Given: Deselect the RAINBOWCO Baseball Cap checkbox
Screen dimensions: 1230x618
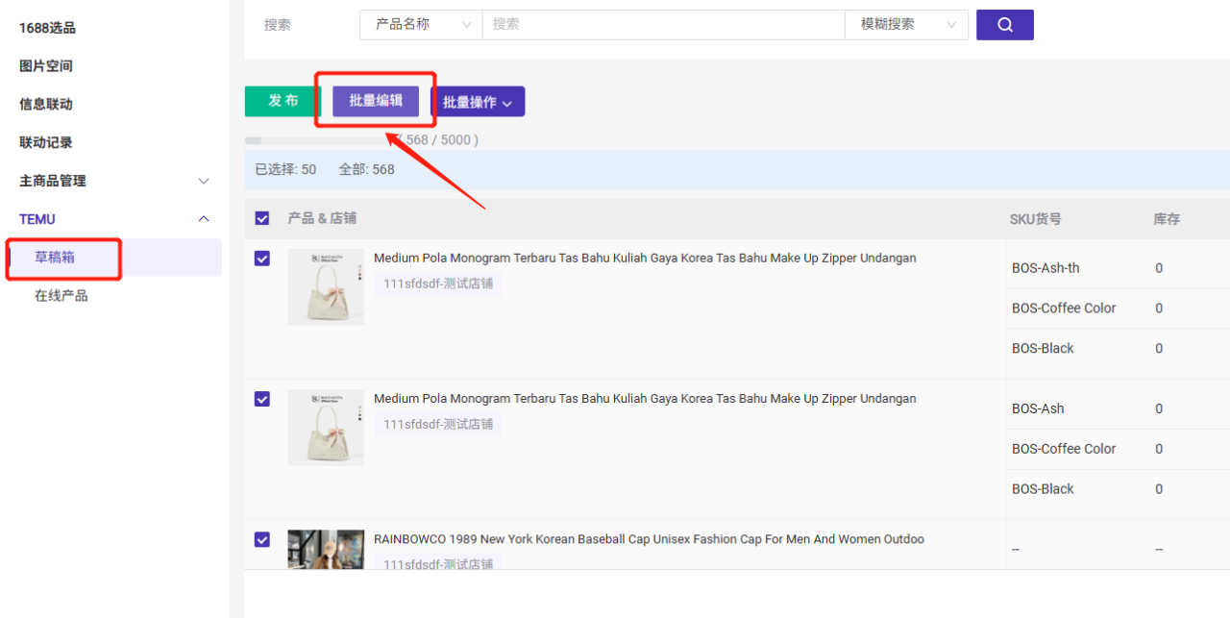Looking at the screenshot, I should point(262,539).
